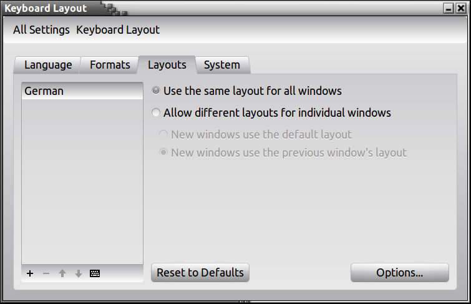Show the keyboard layout preview icon
The height and width of the screenshot is (304, 471).
pyautogui.click(x=95, y=273)
